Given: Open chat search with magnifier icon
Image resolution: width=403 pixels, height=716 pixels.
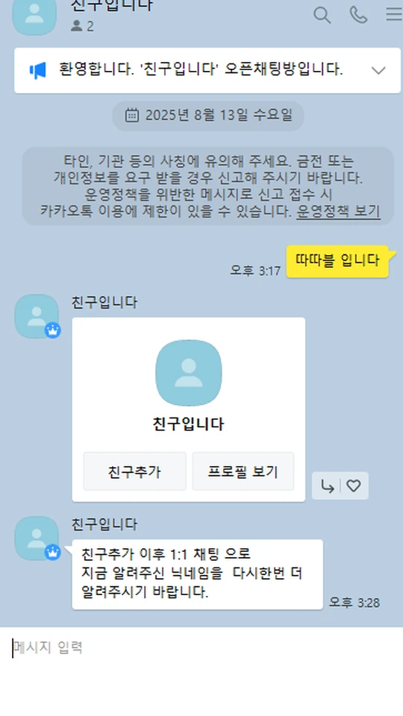Looking at the screenshot, I should [x=322, y=15].
